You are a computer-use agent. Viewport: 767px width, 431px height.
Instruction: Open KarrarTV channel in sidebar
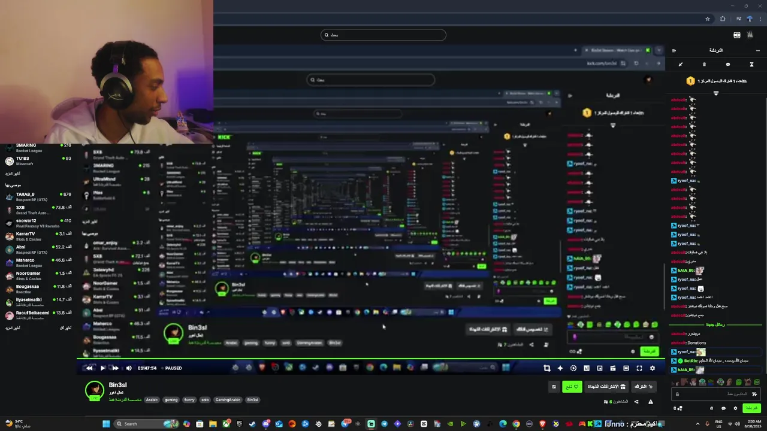(x=37, y=236)
